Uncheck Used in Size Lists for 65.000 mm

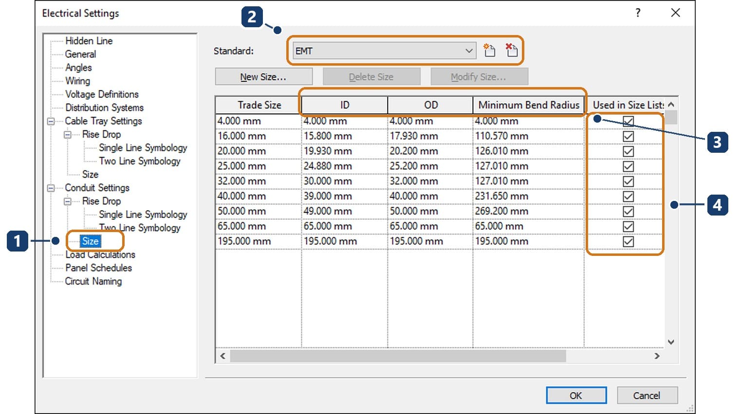pyautogui.click(x=628, y=227)
